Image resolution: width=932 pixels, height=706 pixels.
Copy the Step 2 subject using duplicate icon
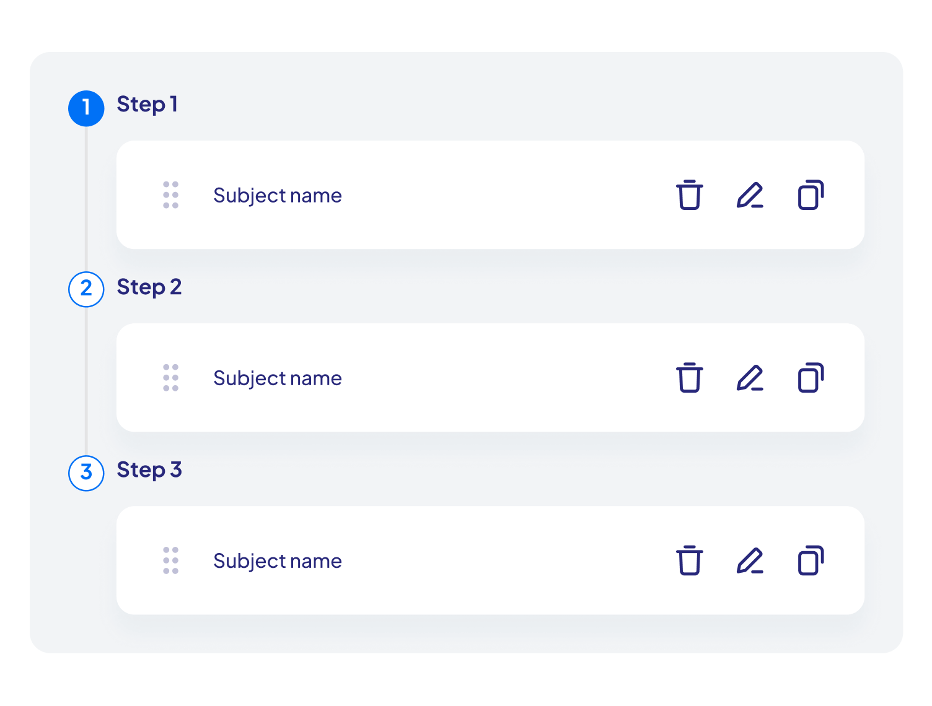click(x=811, y=378)
